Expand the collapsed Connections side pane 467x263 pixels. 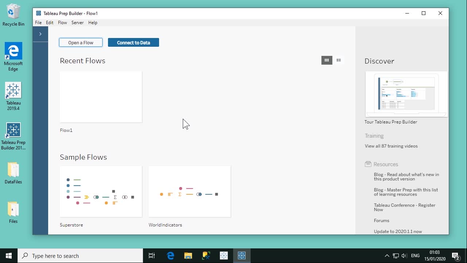(40, 34)
